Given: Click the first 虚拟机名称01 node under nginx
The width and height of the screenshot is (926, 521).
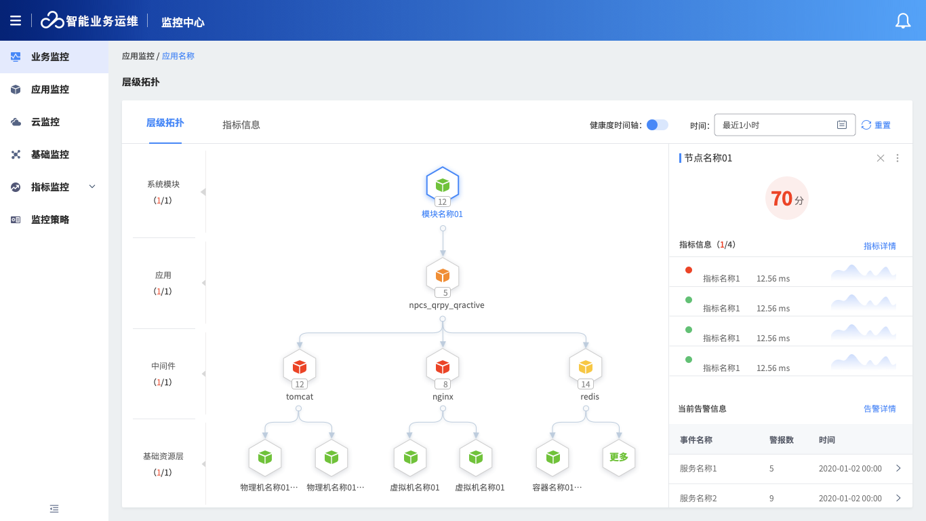Looking at the screenshot, I should 410,458.
